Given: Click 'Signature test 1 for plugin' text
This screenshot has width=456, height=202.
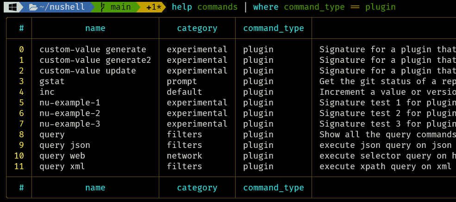Looking at the screenshot, I should (x=387, y=103).
